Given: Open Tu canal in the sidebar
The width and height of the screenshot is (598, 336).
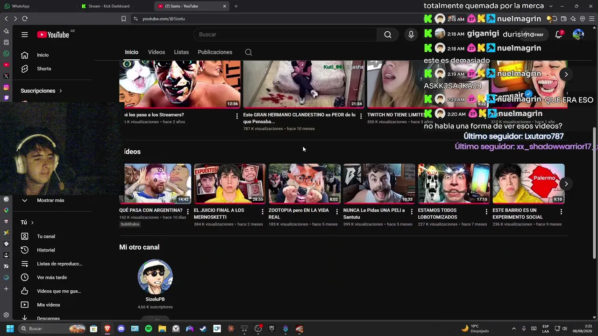Looking at the screenshot, I should pyautogui.click(x=46, y=237).
